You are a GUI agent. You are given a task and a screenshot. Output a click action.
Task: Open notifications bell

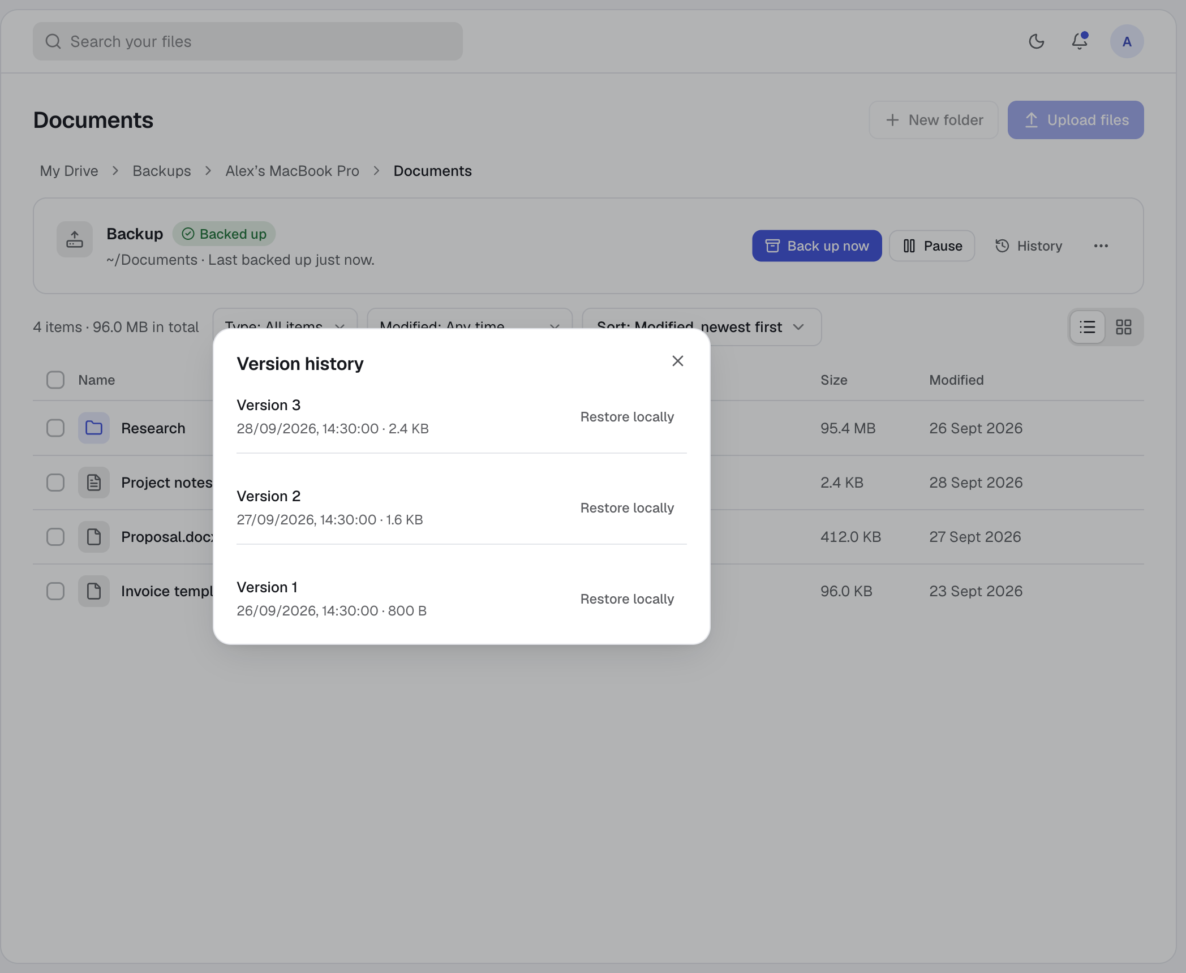tap(1080, 41)
